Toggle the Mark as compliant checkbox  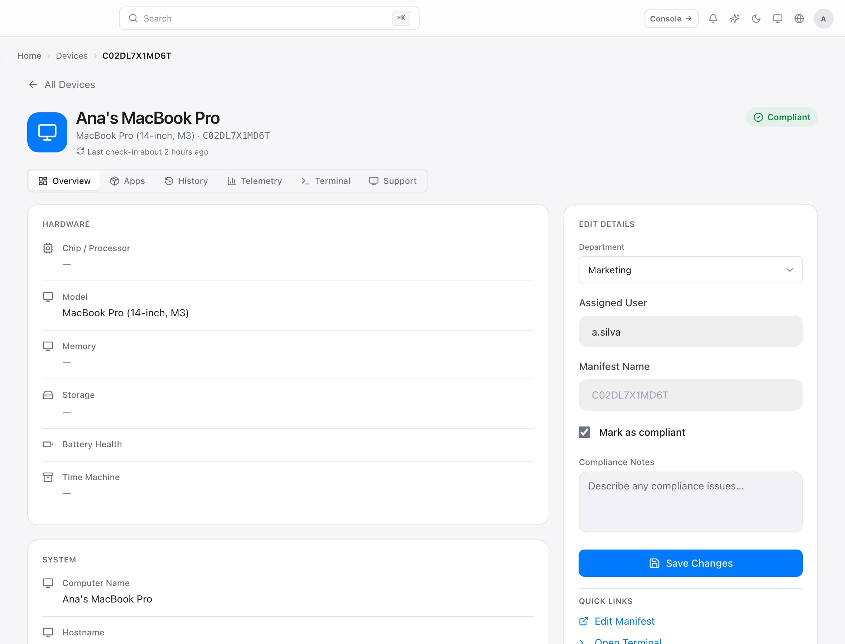click(584, 432)
